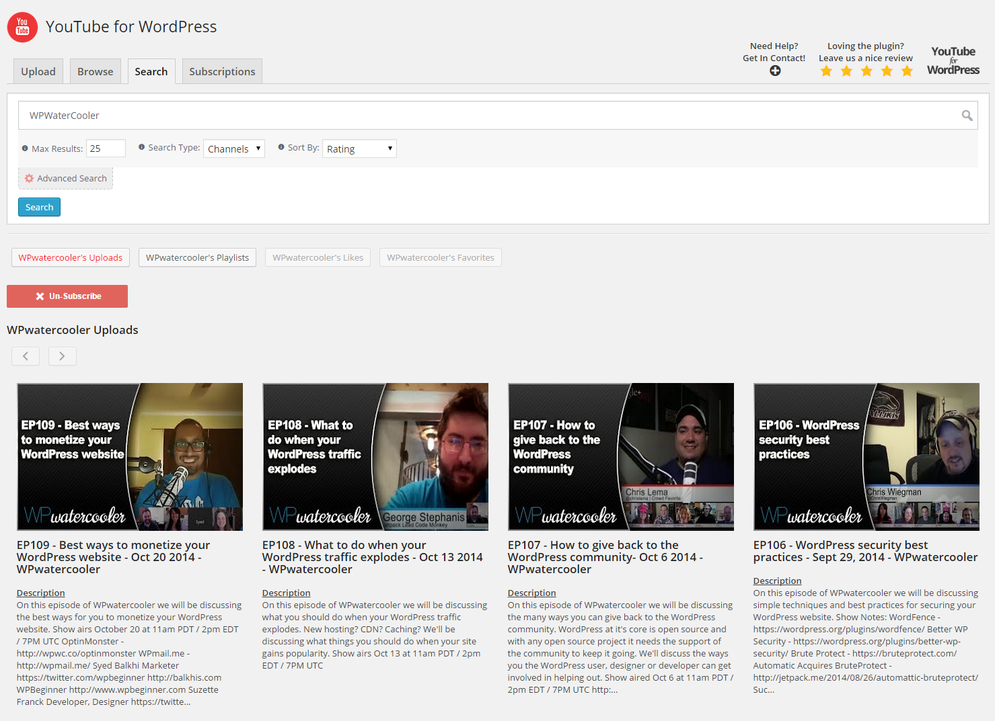Open the EP109 video thumbnail
The width and height of the screenshot is (995, 721).
click(x=130, y=457)
